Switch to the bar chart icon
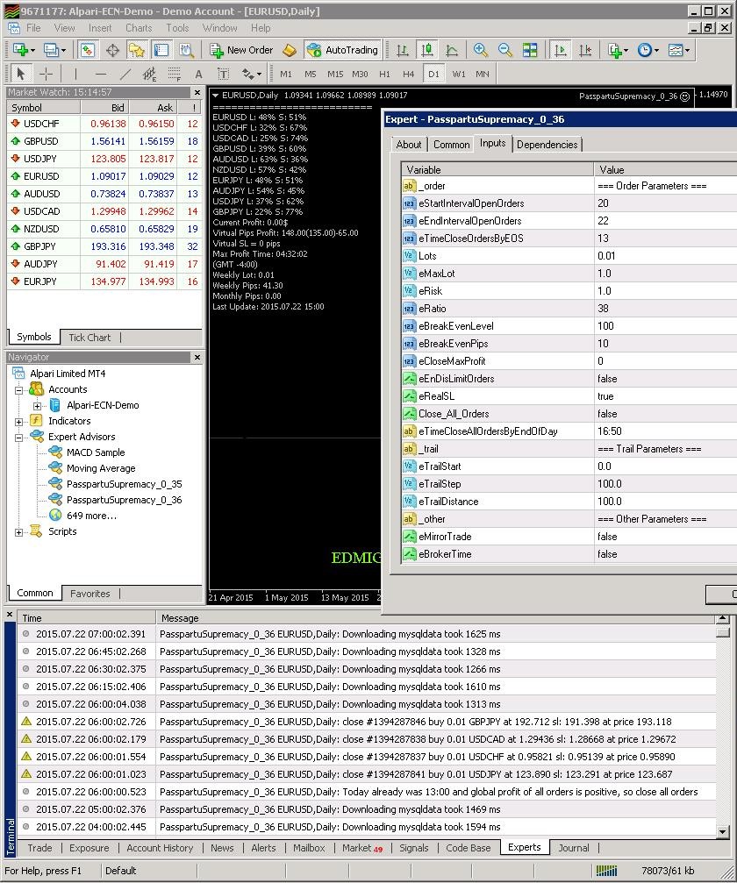The image size is (737, 883). tap(403, 50)
